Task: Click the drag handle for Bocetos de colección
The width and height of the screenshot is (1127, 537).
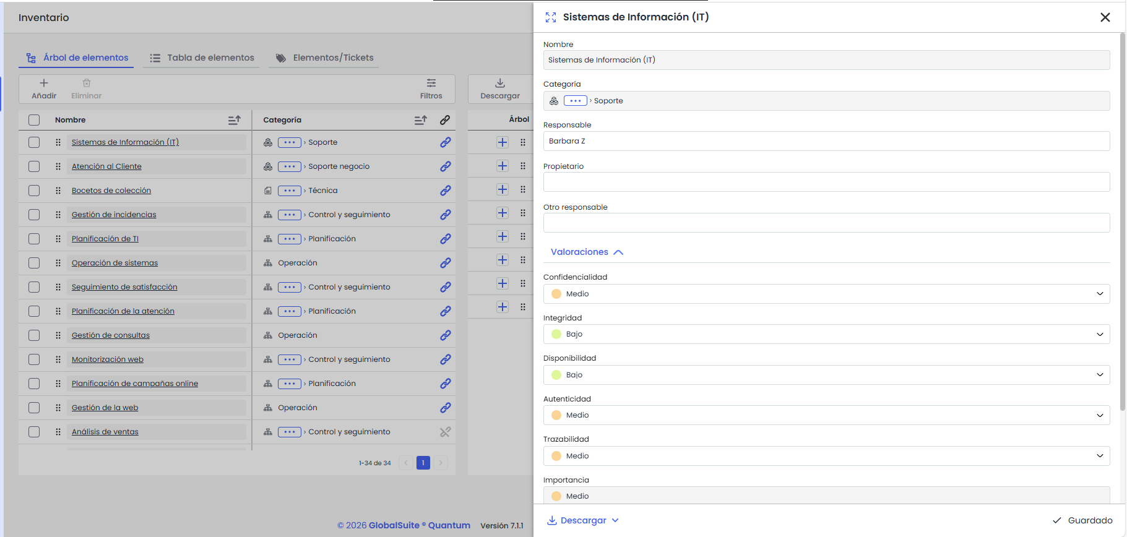Action: pos(58,191)
